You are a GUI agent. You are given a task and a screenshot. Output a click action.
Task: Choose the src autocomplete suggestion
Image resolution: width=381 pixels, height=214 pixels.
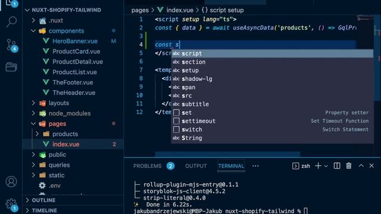pos(272,96)
